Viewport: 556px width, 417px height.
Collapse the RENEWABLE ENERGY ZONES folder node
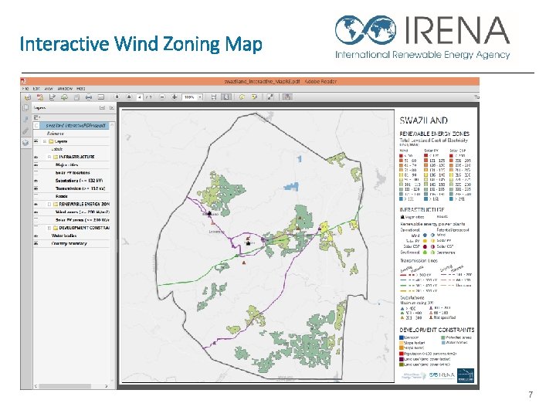coord(49,204)
